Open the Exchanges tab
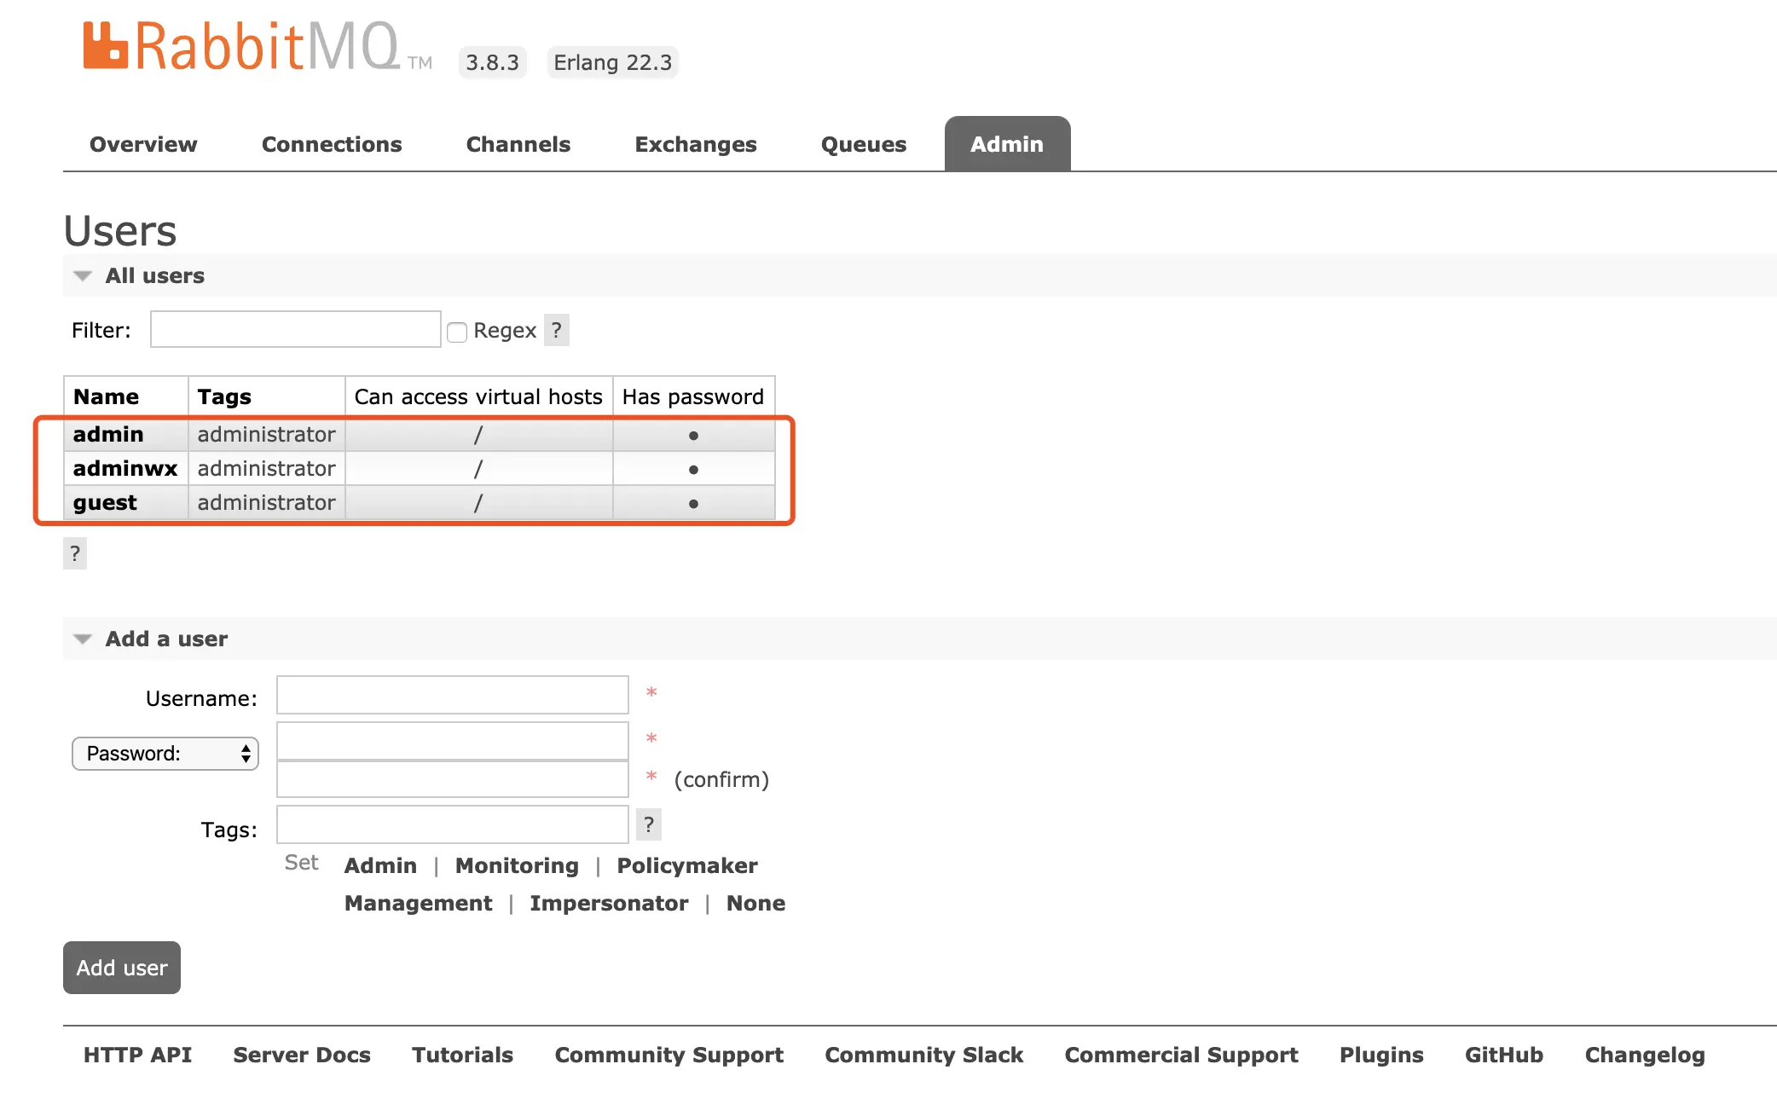The width and height of the screenshot is (1777, 1093). coord(695,145)
